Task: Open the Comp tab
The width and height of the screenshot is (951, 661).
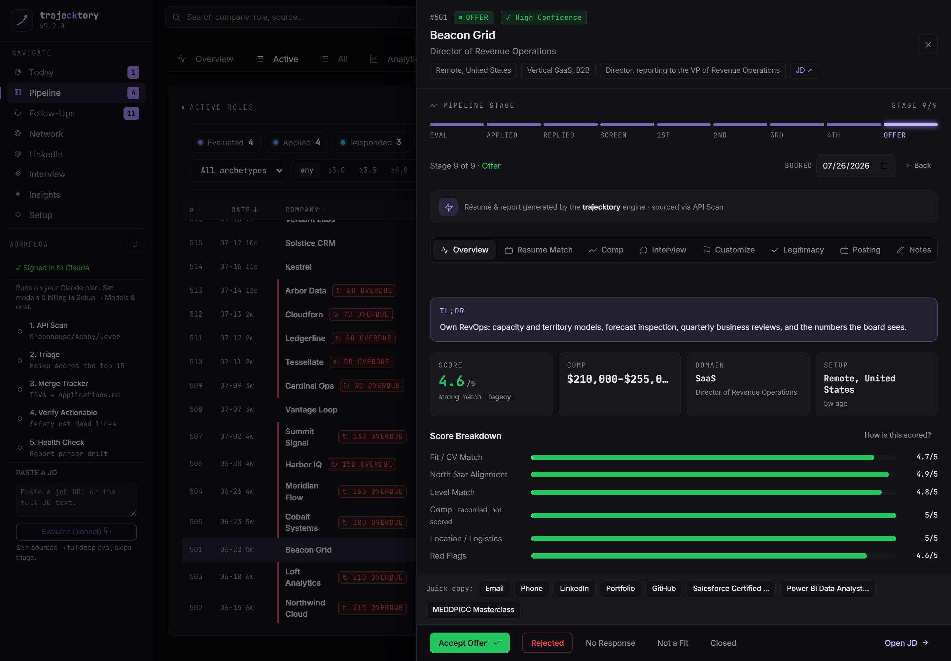Action: (x=606, y=250)
